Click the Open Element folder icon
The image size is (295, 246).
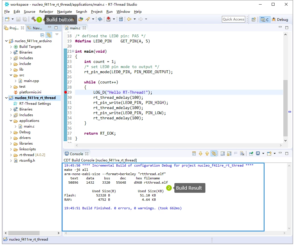[81, 19]
